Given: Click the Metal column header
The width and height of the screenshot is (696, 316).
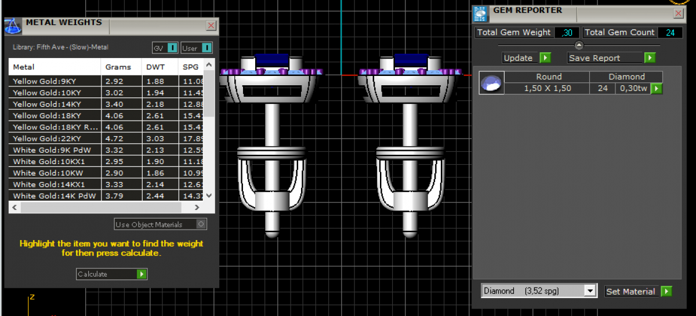Looking at the screenshot, I should click(x=55, y=67).
